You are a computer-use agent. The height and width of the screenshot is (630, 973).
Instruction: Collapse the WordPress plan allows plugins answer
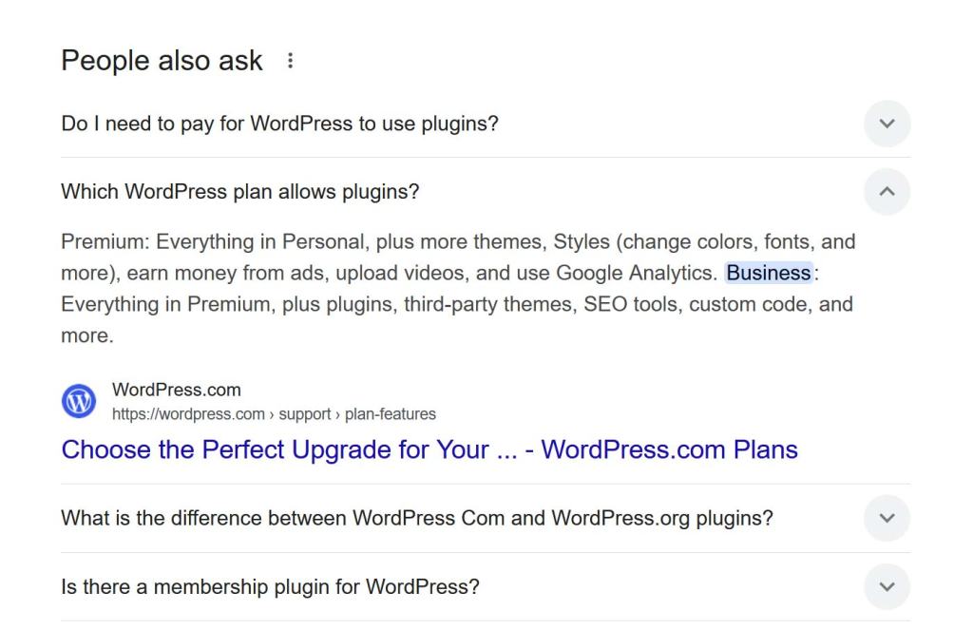pos(887,192)
